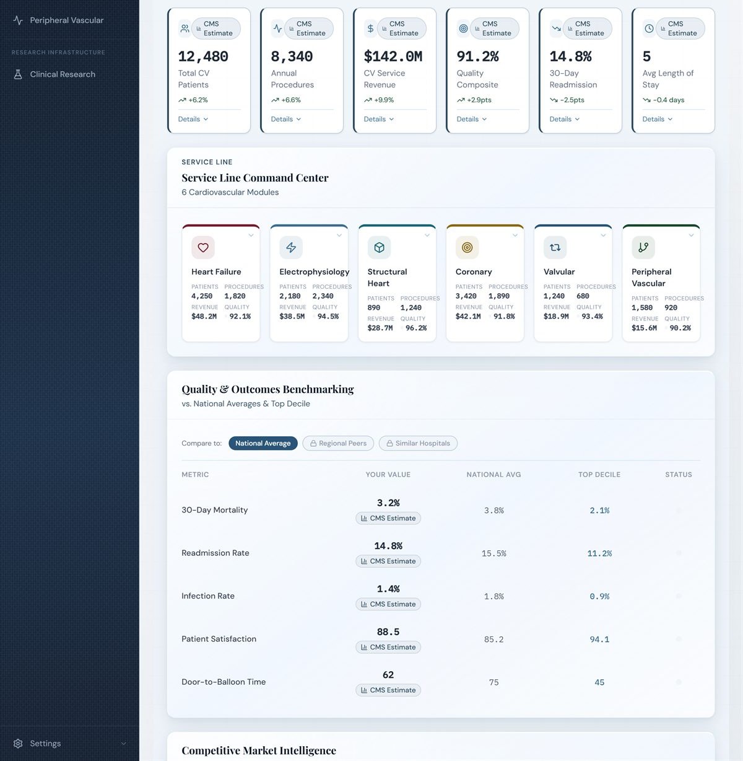The width and height of the screenshot is (743, 761).
Task: Click CMS Estimate badge on CV Service Revenue card
Action: (x=402, y=29)
